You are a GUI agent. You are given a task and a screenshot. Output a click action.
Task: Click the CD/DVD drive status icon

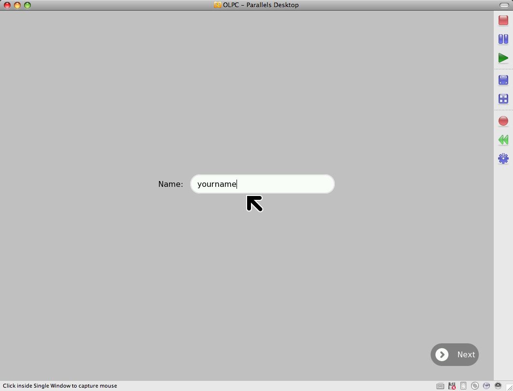point(475,386)
